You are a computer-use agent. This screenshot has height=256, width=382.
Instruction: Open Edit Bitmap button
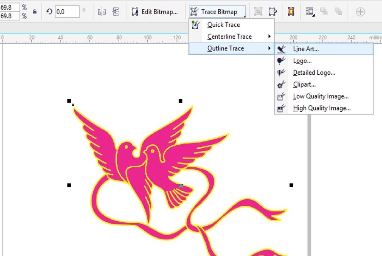(154, 11)
